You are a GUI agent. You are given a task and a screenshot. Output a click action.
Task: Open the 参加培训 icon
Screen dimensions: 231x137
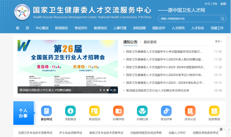click(94, 111)
